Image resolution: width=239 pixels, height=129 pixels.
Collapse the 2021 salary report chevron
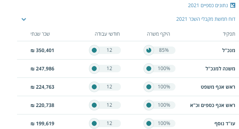point(24,19)
